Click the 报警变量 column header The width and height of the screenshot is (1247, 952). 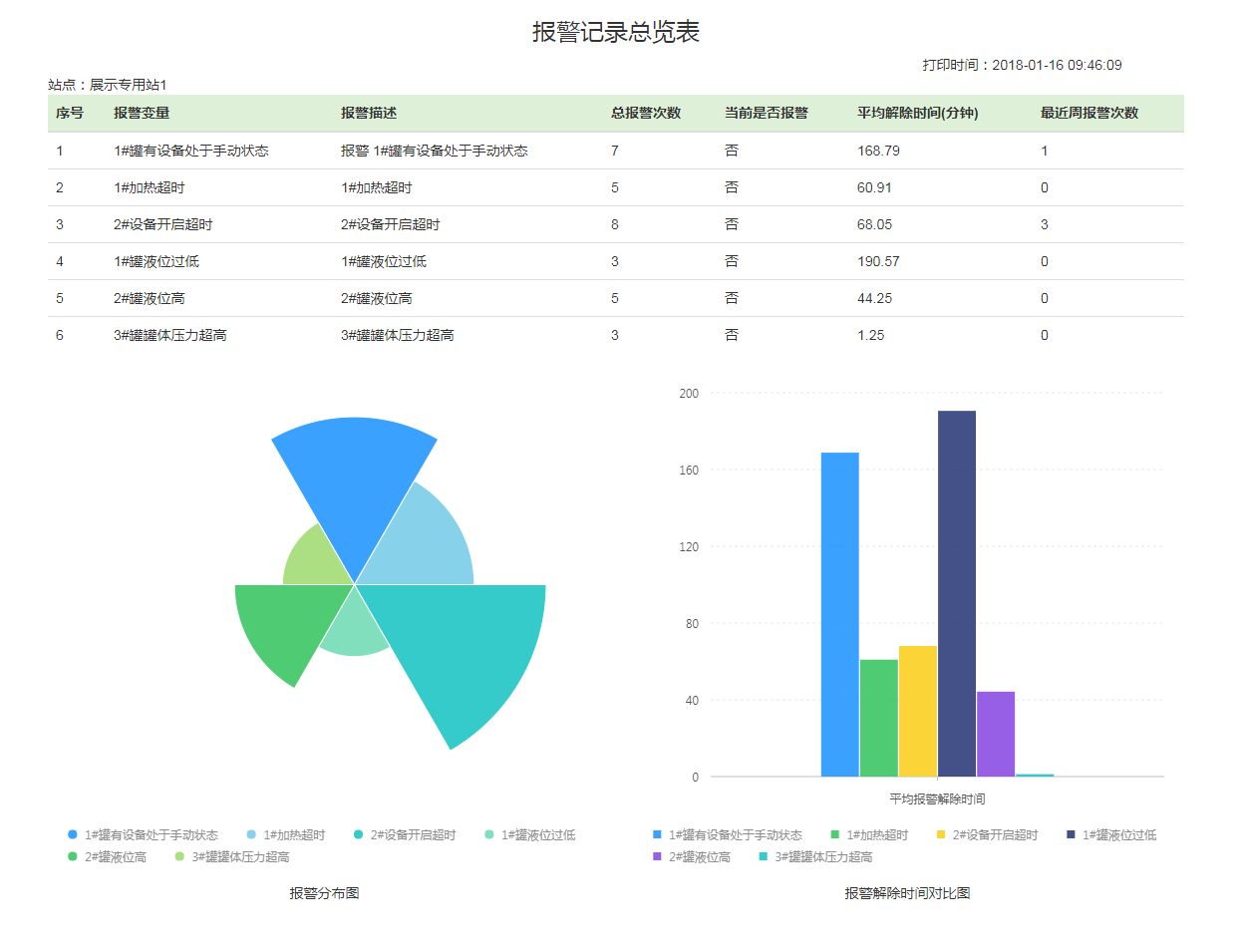[x=142, y=114]
